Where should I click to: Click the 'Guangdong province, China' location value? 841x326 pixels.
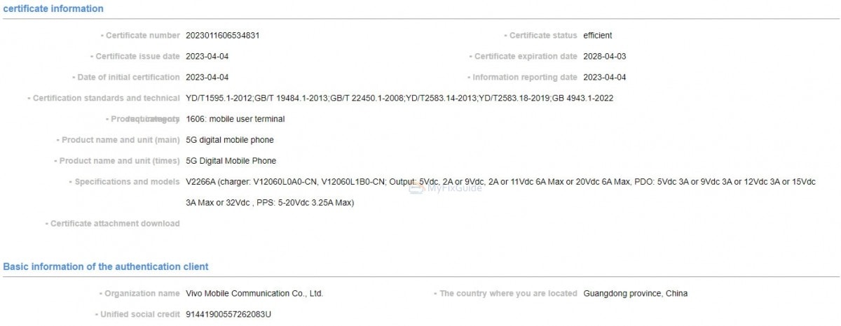[x=635, y=294]
